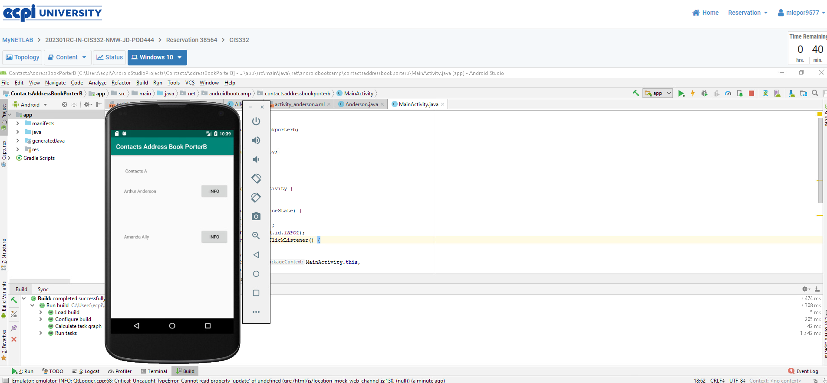Switch to the activity_anderson.xml editor tab
The image size is (827, 383).
pyautogui.click(x=300, y=104)
